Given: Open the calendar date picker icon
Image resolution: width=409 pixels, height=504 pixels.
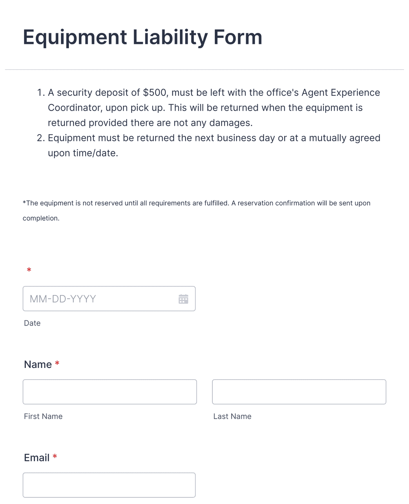Looking at the screenshot, I should click(x=183, y=299).
